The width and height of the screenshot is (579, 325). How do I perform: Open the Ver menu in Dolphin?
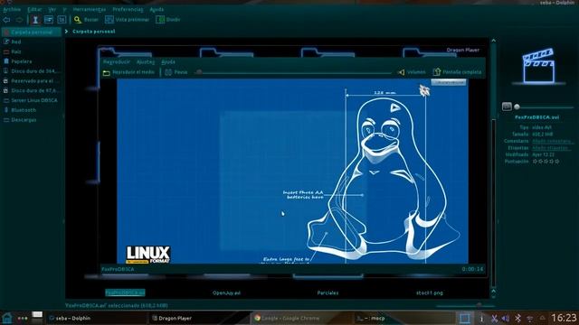point(52,9)
